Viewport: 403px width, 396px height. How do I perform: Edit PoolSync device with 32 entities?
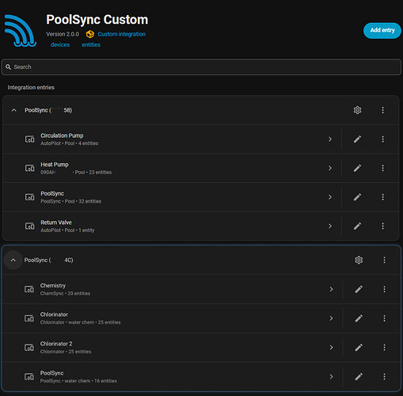coord(357,197)
